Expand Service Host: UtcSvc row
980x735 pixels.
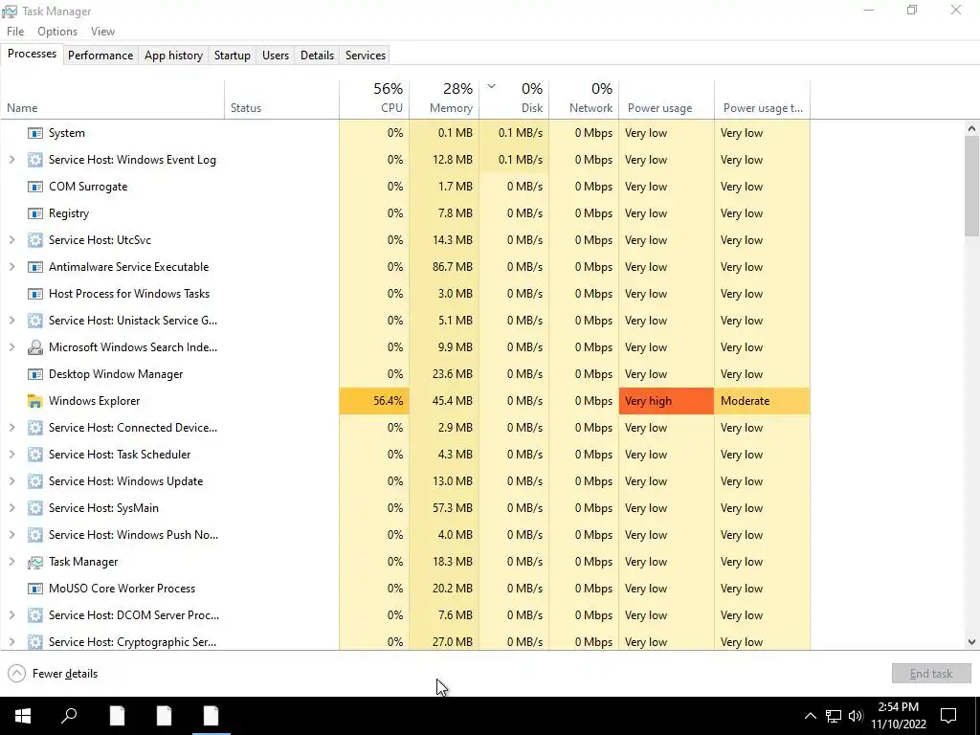coord(11,240)
